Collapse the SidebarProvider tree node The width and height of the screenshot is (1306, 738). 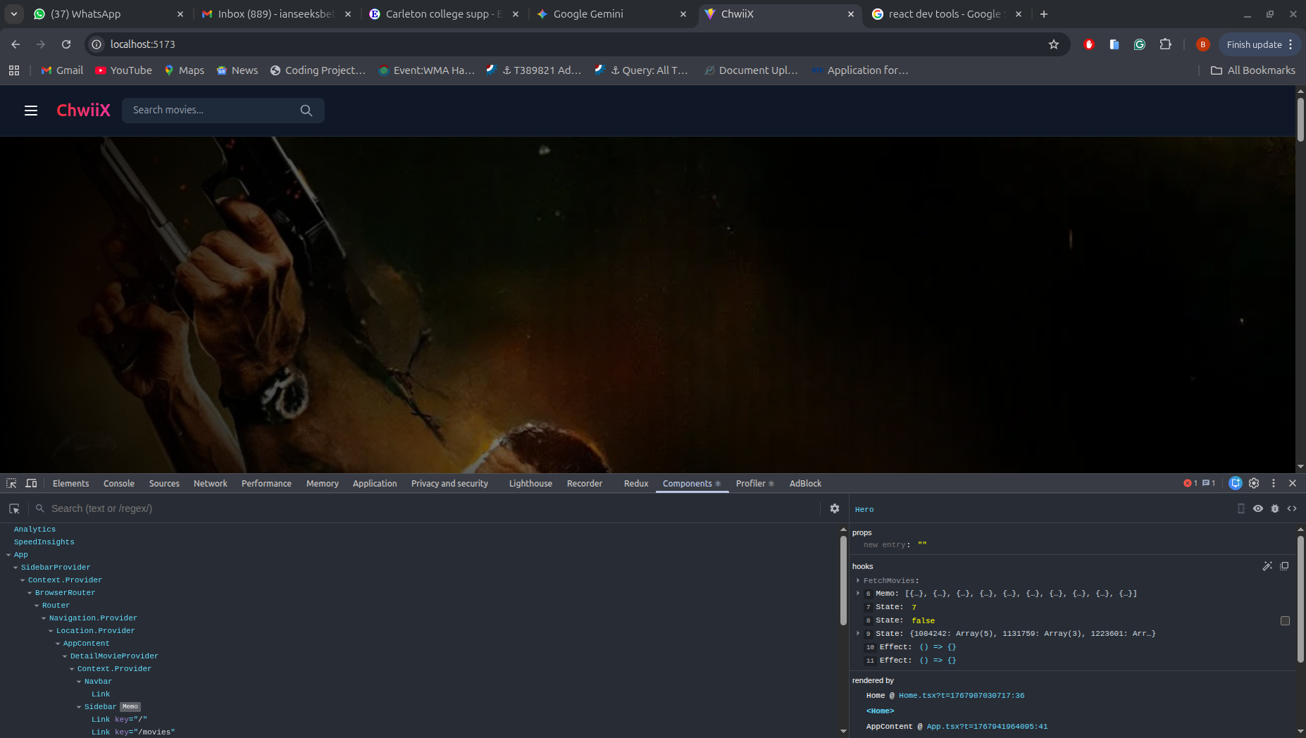[15, 567]
